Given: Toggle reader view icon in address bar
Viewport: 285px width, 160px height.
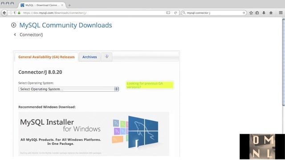Looking at the screenshot, I should (168, 13).
